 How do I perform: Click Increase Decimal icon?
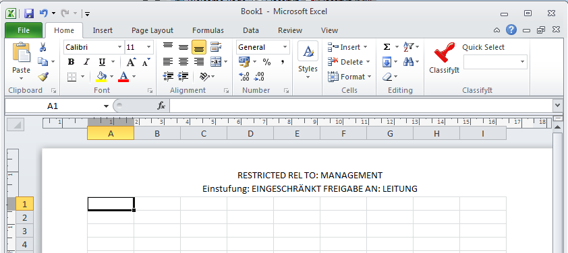coord(244,77)
